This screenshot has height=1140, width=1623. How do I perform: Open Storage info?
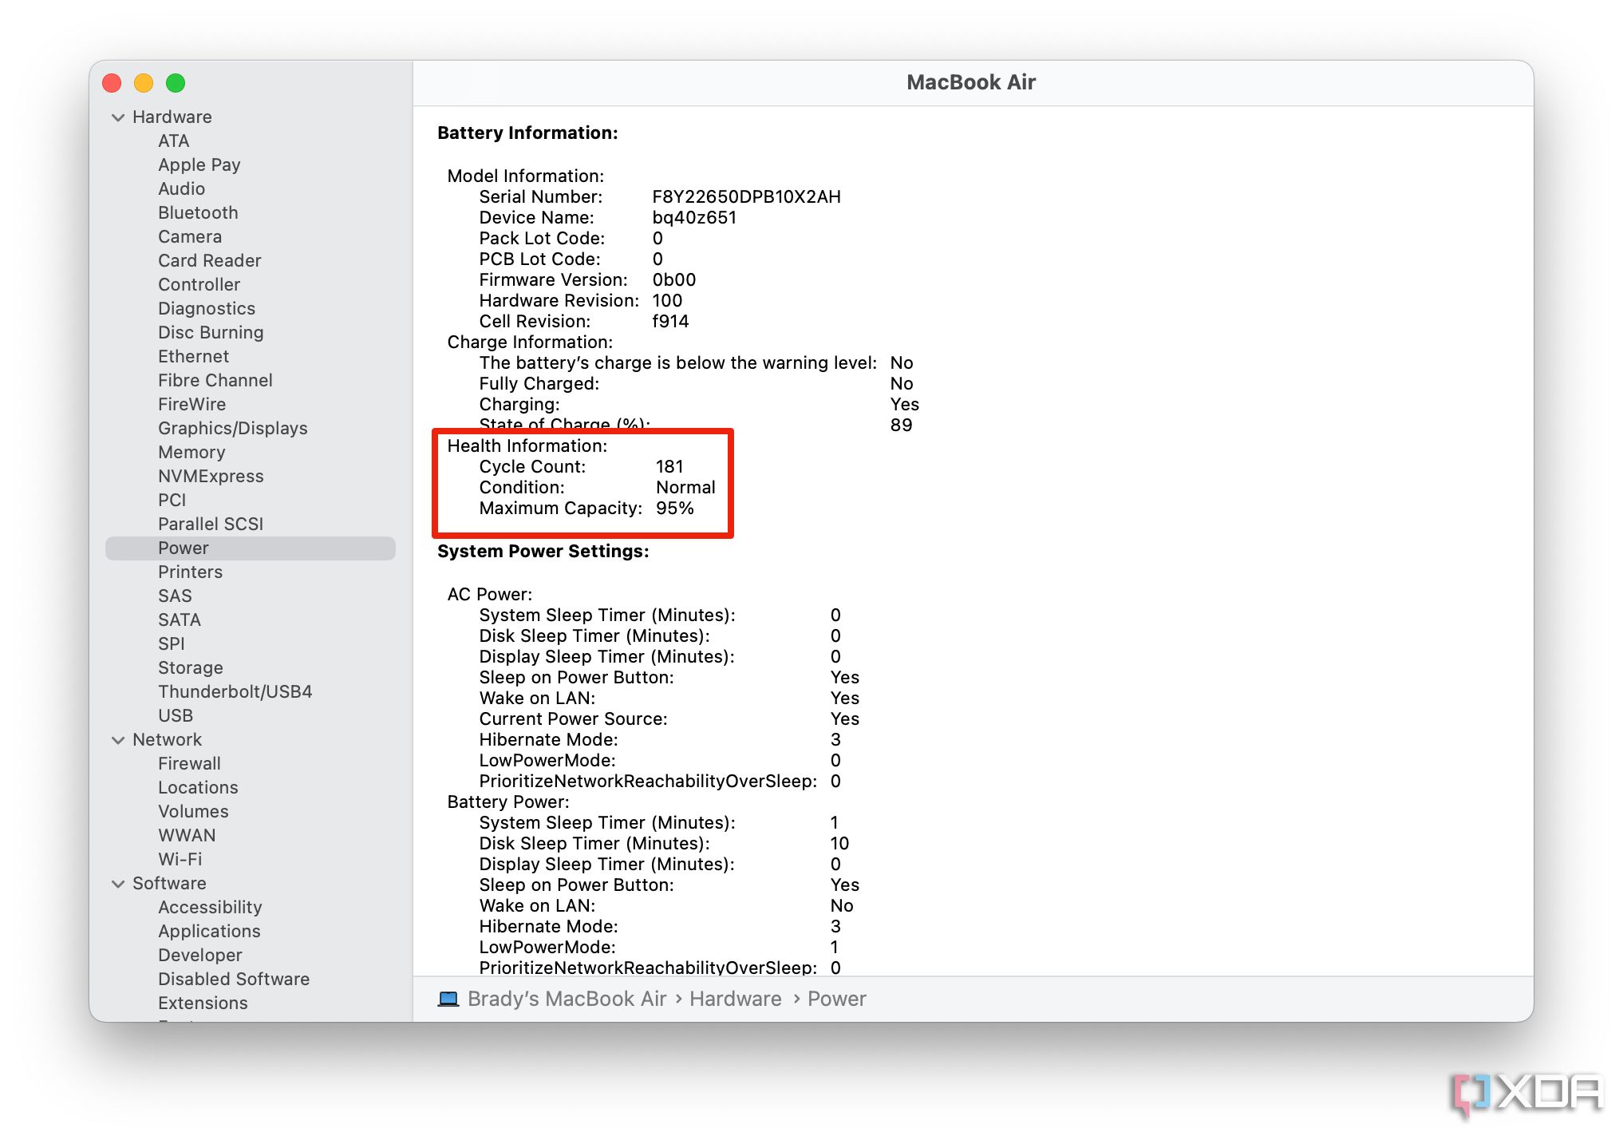(191, 668)
